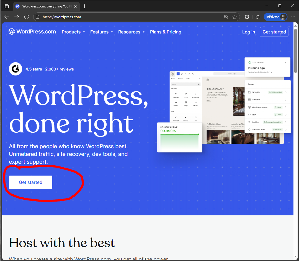Open Plans & Pricing page
Screen dimensions: 299x261
[166, 32]
